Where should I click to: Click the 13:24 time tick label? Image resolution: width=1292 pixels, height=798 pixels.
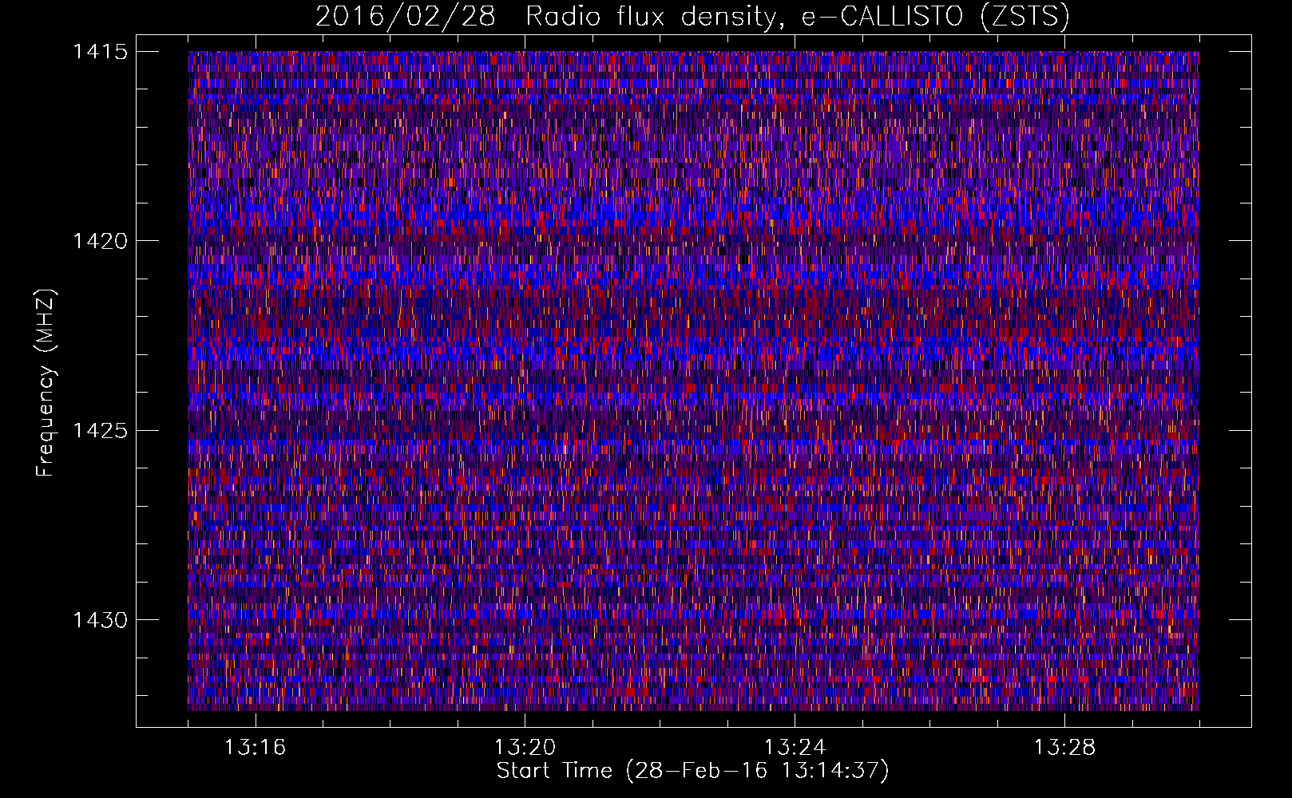click(795, 748)
